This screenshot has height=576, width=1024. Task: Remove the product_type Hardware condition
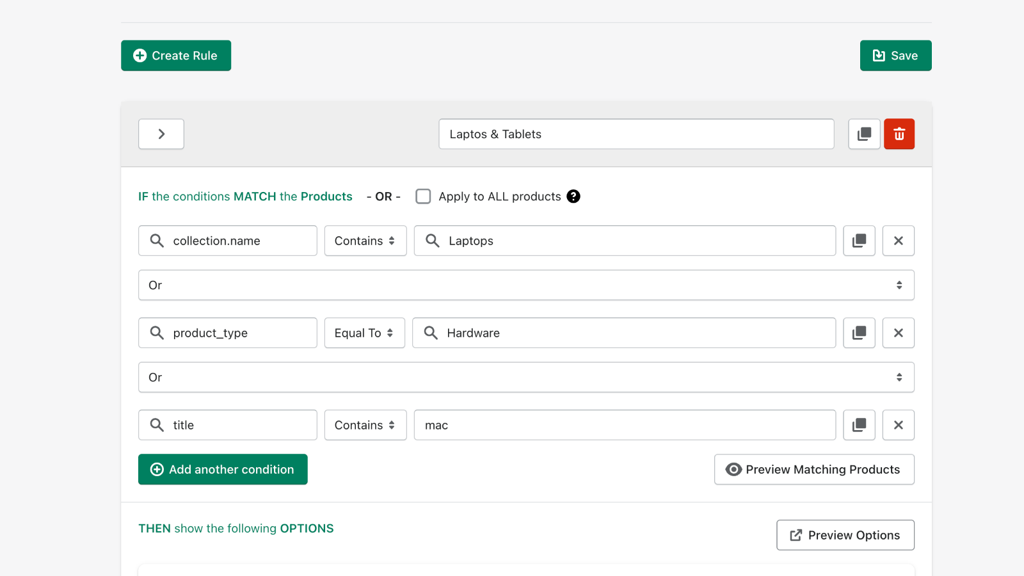898,333
